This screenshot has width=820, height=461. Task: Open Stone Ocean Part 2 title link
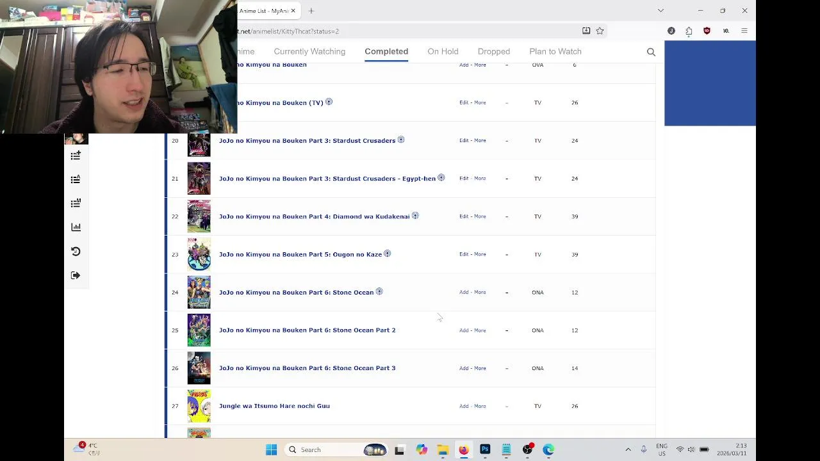[x=307, y=330]
